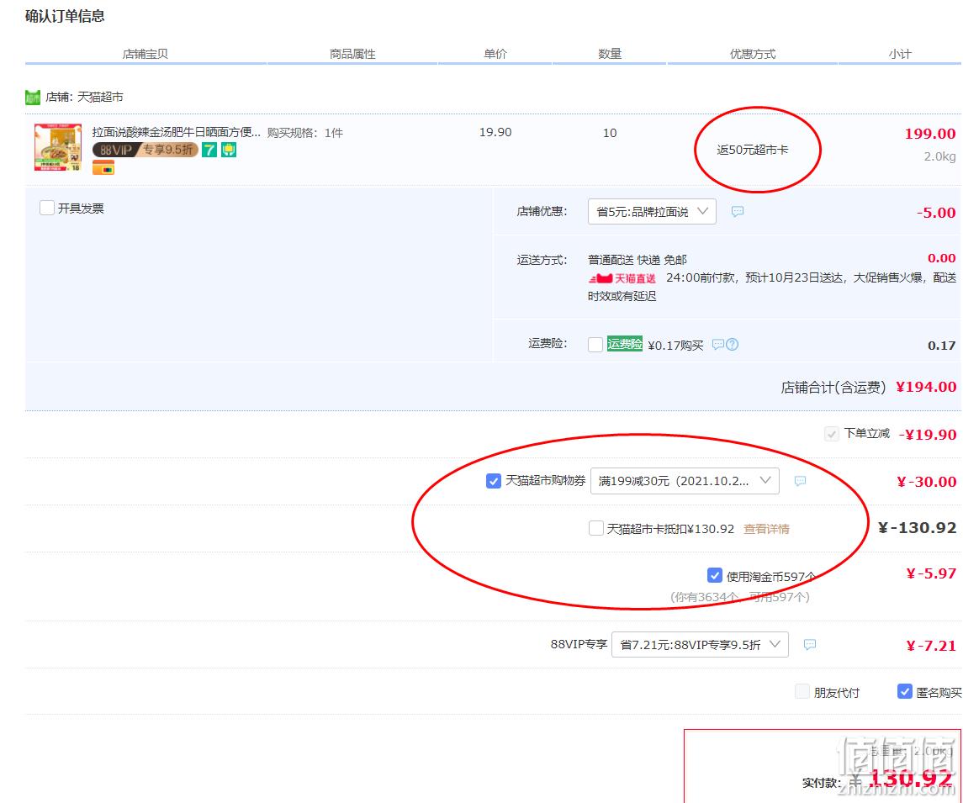The width and height of the screenshot is (963, 803).
Task: Click the question mark help icon for 运费险
Action: pos(732,345)
